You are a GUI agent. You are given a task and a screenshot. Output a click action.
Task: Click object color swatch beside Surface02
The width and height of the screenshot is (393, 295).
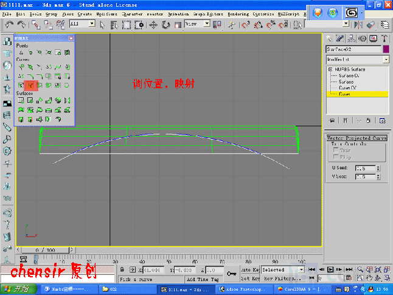point(386,49)
